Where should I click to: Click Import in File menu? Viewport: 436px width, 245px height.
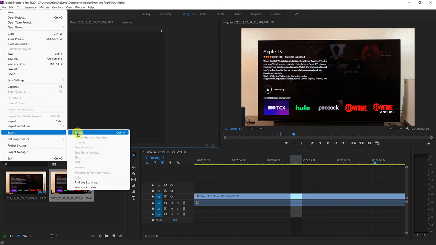coord(33,121)
